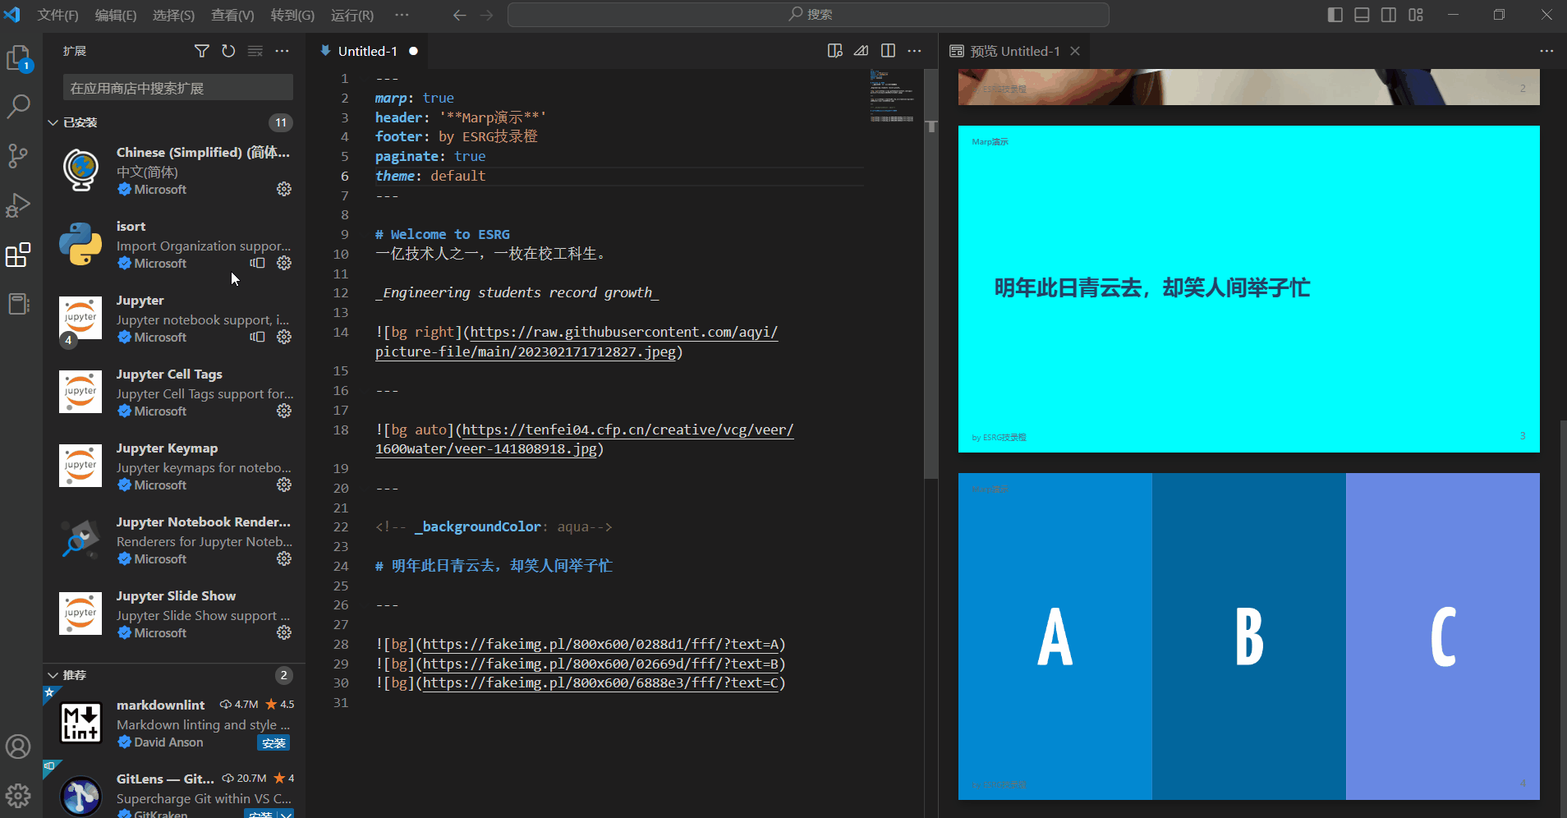Screen dimensions: 1567x818
Task: Filter the installed extensions list
Action: point(201,51)
